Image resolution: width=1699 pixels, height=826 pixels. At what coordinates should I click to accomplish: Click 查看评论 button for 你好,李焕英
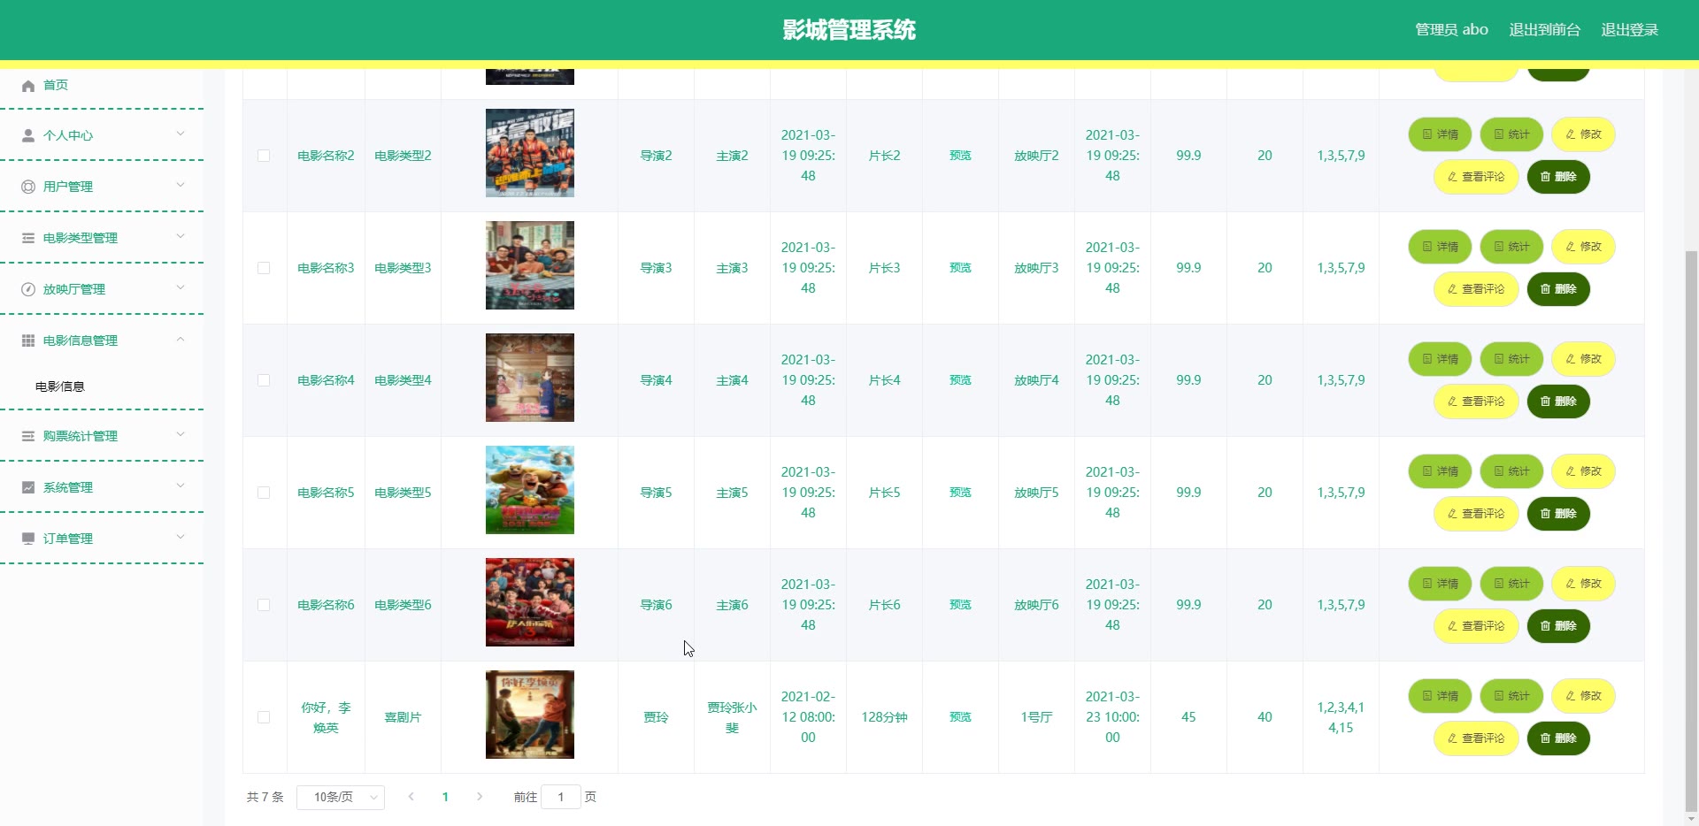pyautogui.click(x=1476, y=738)
